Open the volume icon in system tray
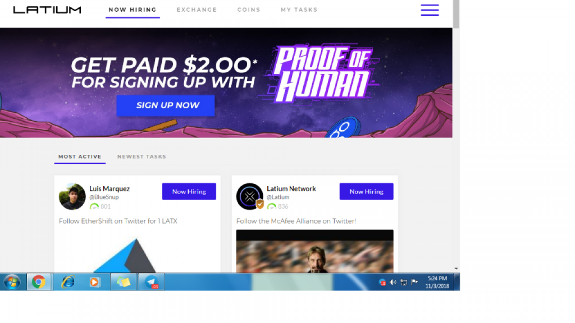 point(393,282)
